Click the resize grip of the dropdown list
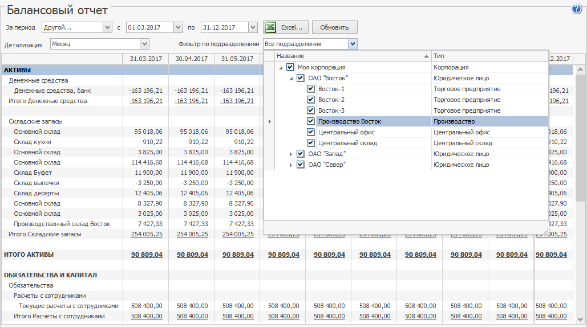This screenshot has height=328, width=587. coord(545,231)
